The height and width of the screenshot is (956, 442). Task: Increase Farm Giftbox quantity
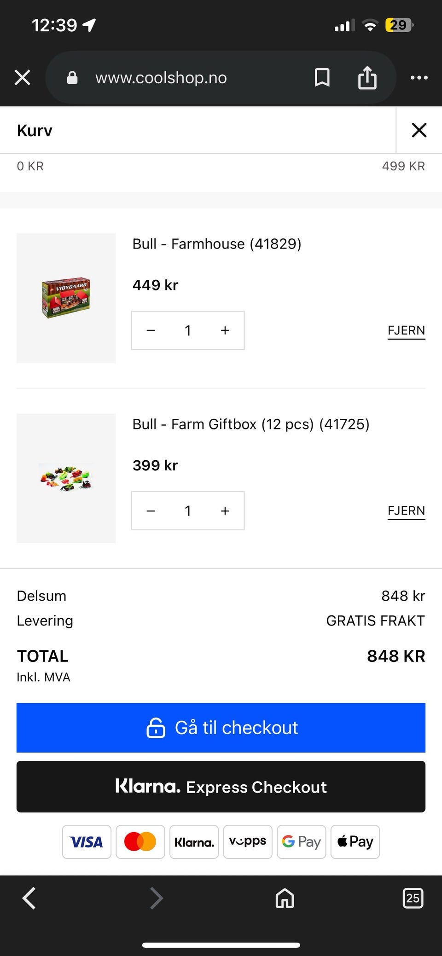(225, 511)
